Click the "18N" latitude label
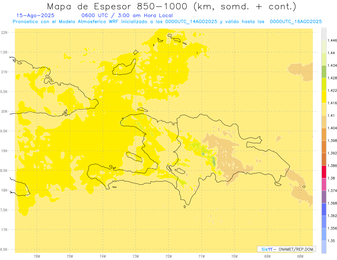 pyautogui.click(x=4, y=190)
